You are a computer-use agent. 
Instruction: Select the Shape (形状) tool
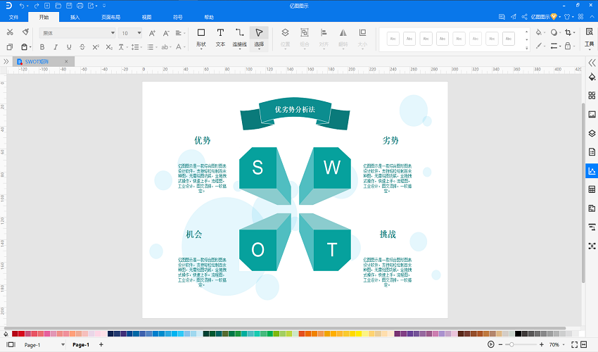coord(201,38)
